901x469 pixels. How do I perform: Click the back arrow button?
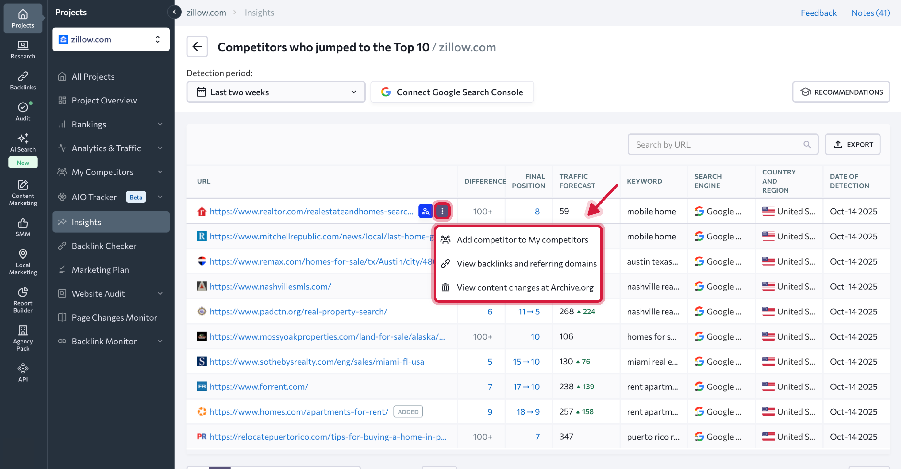pyautogui.click(x=197, y=47)
